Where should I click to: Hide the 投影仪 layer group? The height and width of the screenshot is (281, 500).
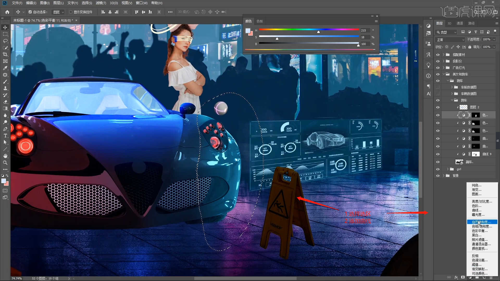click(438, 61)
